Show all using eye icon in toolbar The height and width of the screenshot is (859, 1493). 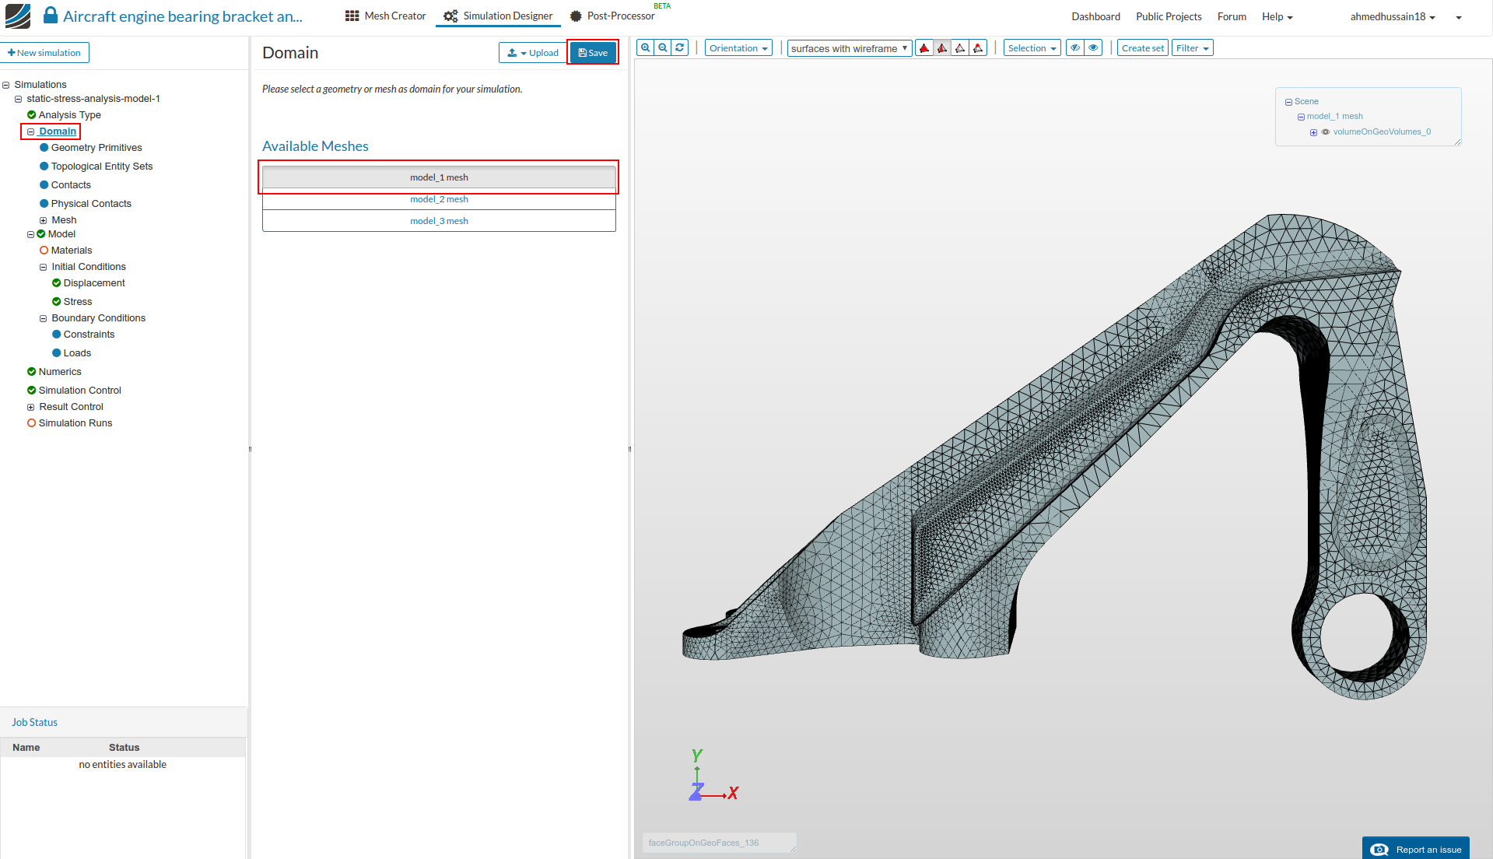click(1093, 48)
